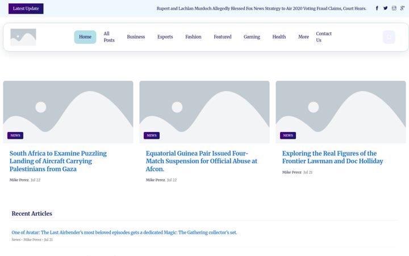Screen dimensions: 409x256
Task: Read the Avatar Last Airbender article link
Action: (124, 232)
